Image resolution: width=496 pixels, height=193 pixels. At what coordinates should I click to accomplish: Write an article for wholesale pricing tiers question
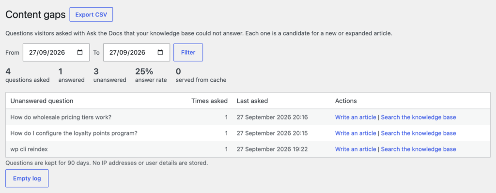356,117
